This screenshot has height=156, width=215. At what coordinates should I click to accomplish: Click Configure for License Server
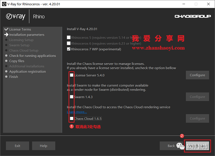197,75
